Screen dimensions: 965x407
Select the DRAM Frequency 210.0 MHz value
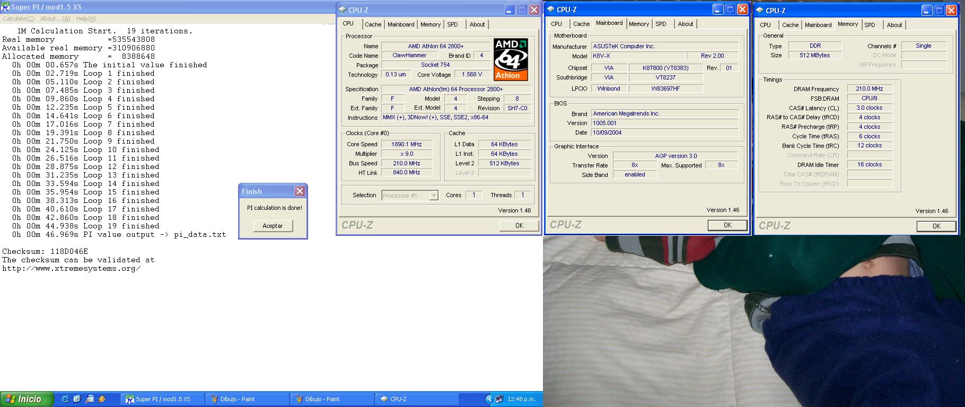870,89
